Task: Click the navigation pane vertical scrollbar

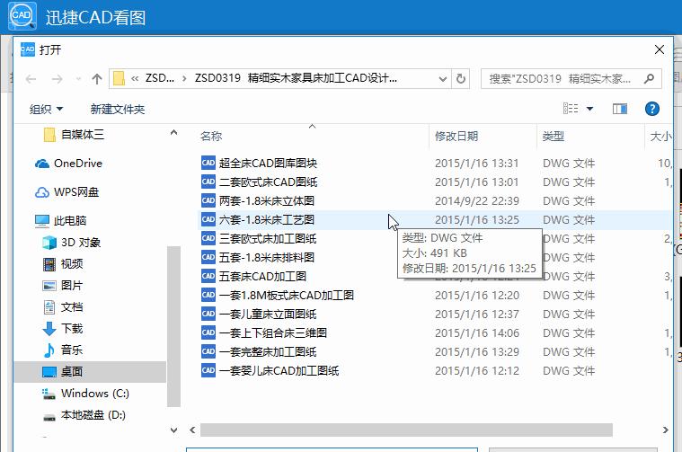Action: [173, 326]
